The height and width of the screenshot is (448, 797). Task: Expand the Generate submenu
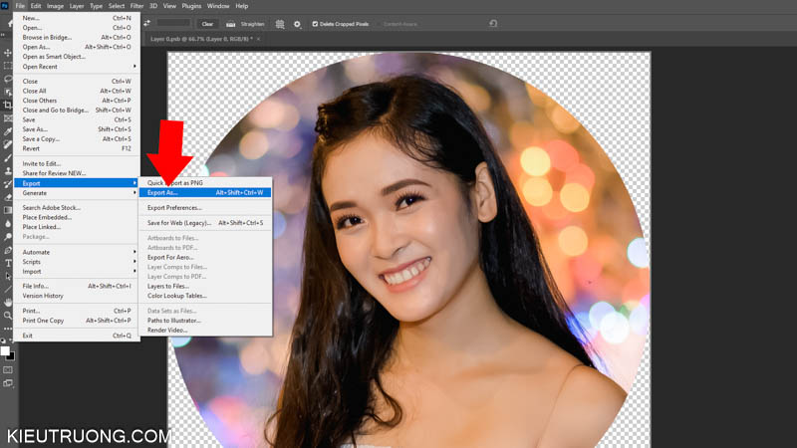[x=77, y=193]
